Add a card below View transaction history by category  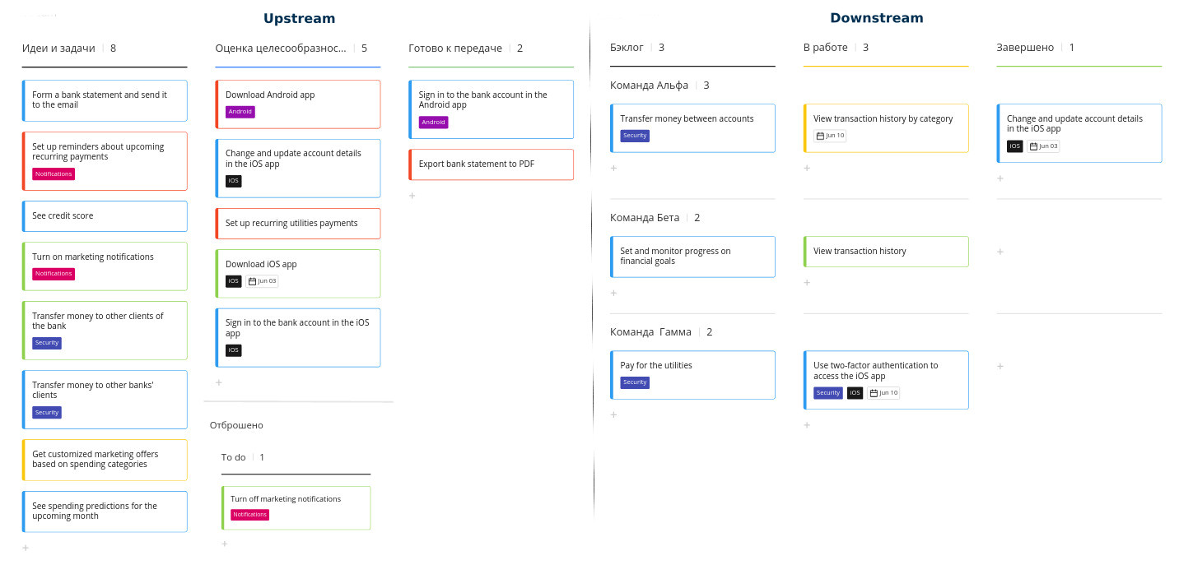click(807, 169)
